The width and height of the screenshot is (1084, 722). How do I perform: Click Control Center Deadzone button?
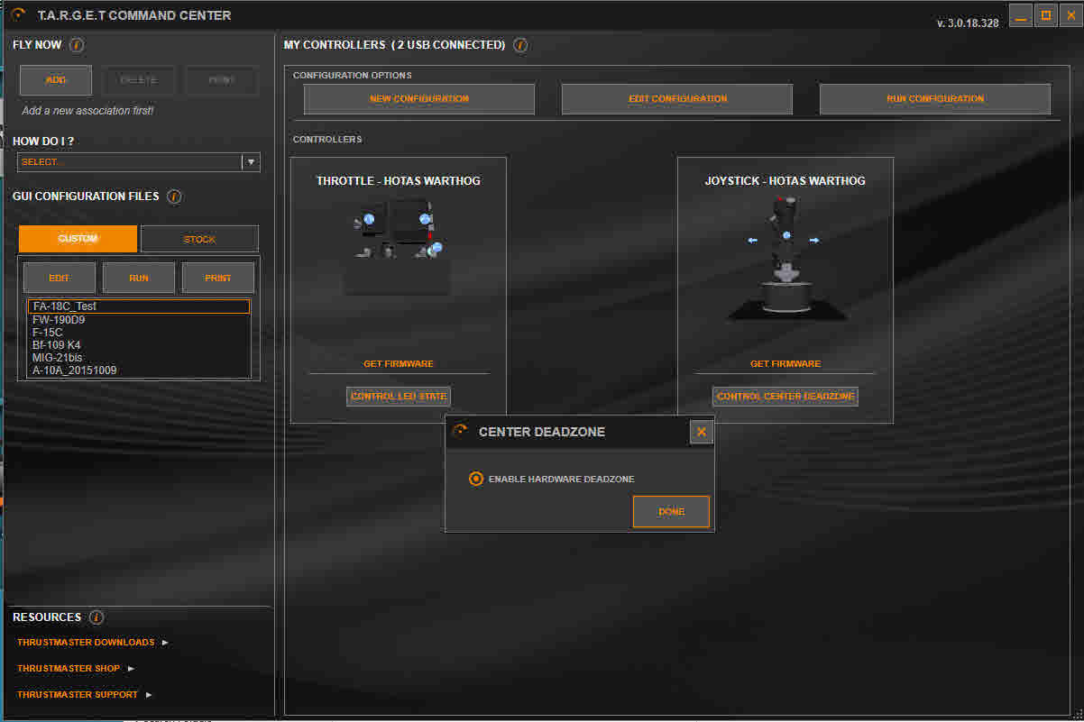tap(785, 397)
